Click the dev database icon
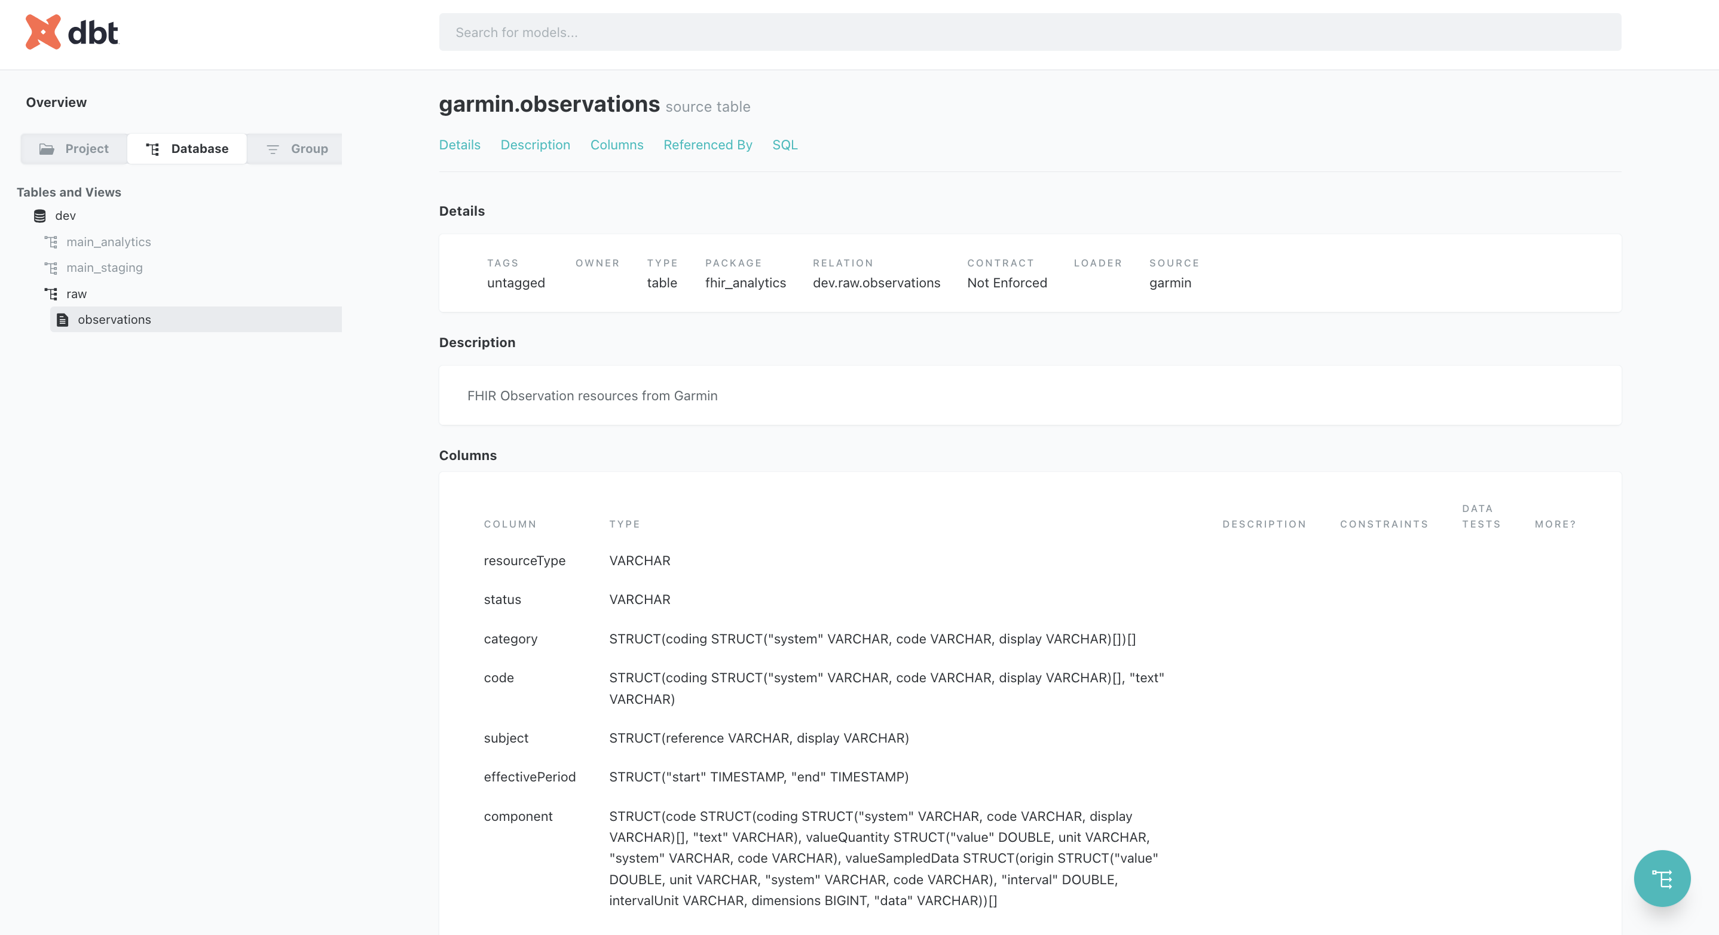This screenshot has width=1719, height=935. (x=40, y=216)
